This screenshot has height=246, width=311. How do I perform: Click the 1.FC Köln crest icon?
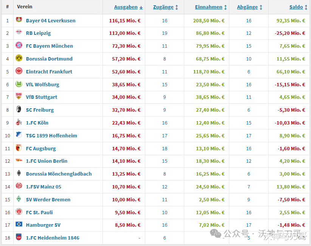(19, 122)
